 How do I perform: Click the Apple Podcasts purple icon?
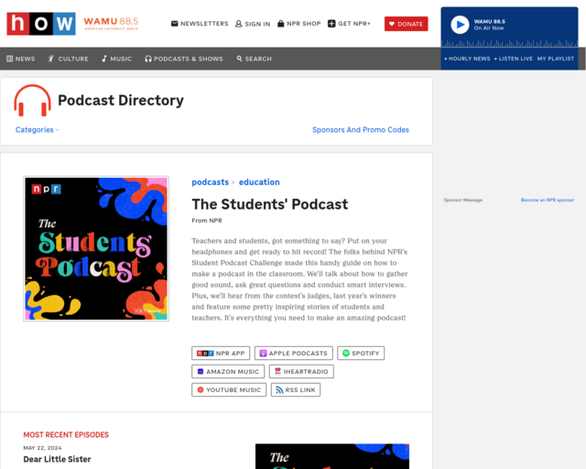263,353
